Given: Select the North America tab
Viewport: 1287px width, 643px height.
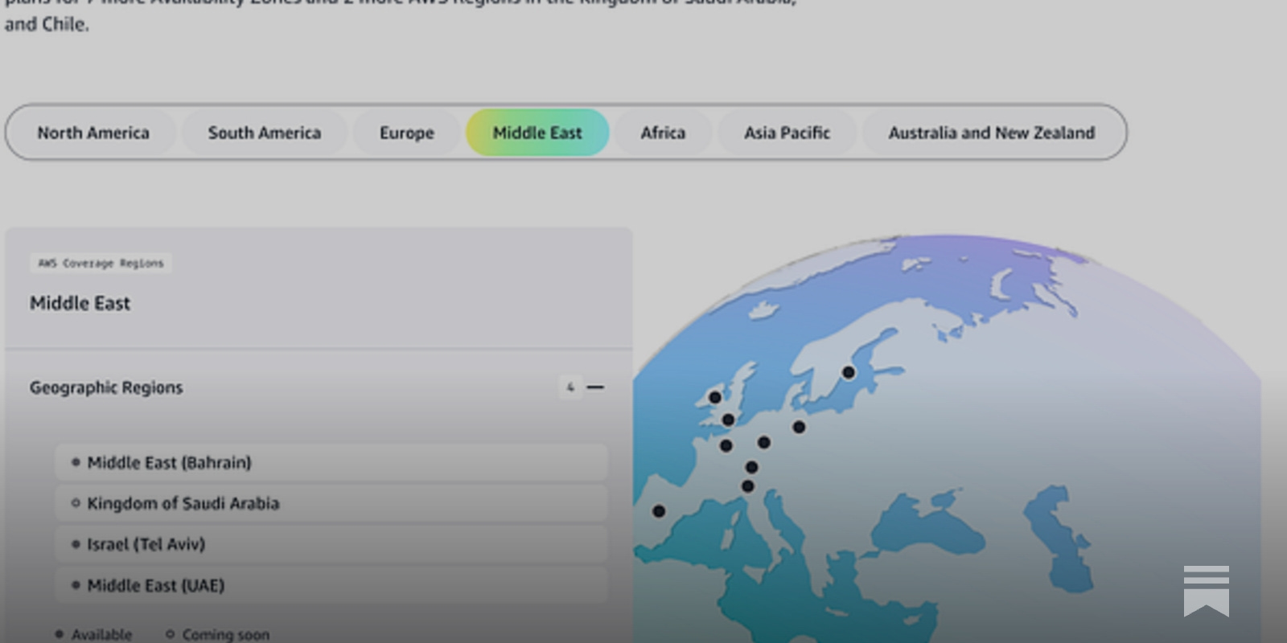Looking at the screenshot, I should [x=93, y=133].
